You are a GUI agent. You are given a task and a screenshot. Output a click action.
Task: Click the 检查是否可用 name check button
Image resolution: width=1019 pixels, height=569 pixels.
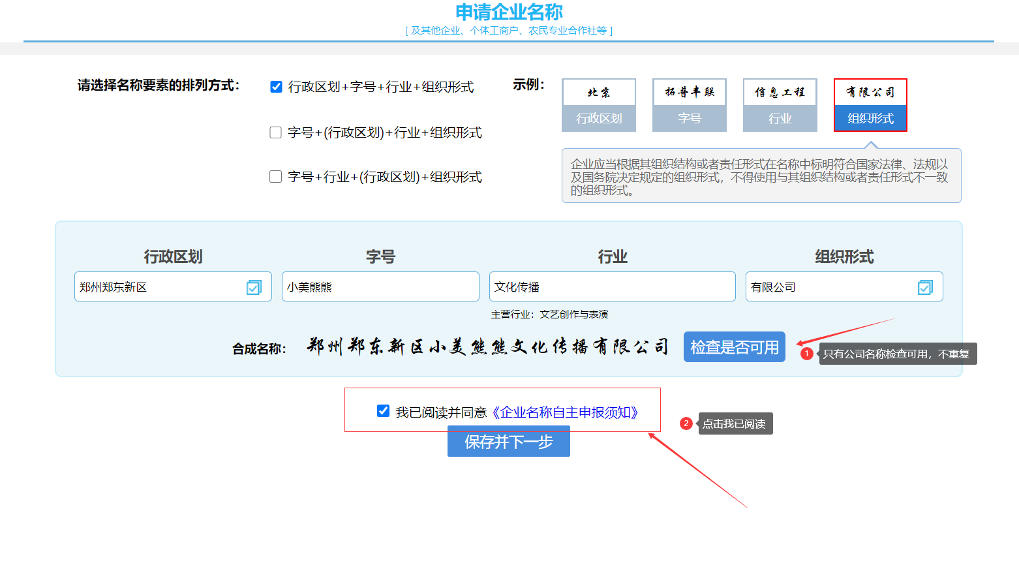(734, 346)
